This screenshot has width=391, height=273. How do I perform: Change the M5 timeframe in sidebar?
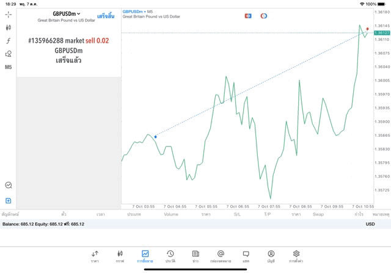(x=8, y=67)
